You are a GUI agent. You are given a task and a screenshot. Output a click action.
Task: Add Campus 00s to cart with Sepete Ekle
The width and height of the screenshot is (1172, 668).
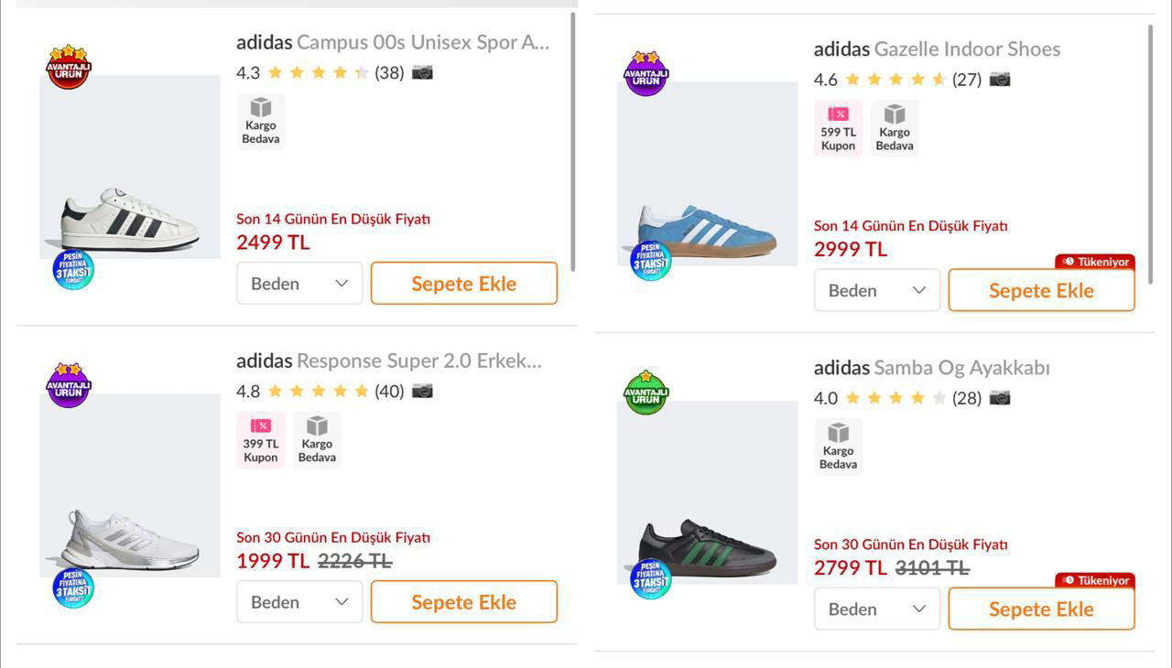(463, 284)
